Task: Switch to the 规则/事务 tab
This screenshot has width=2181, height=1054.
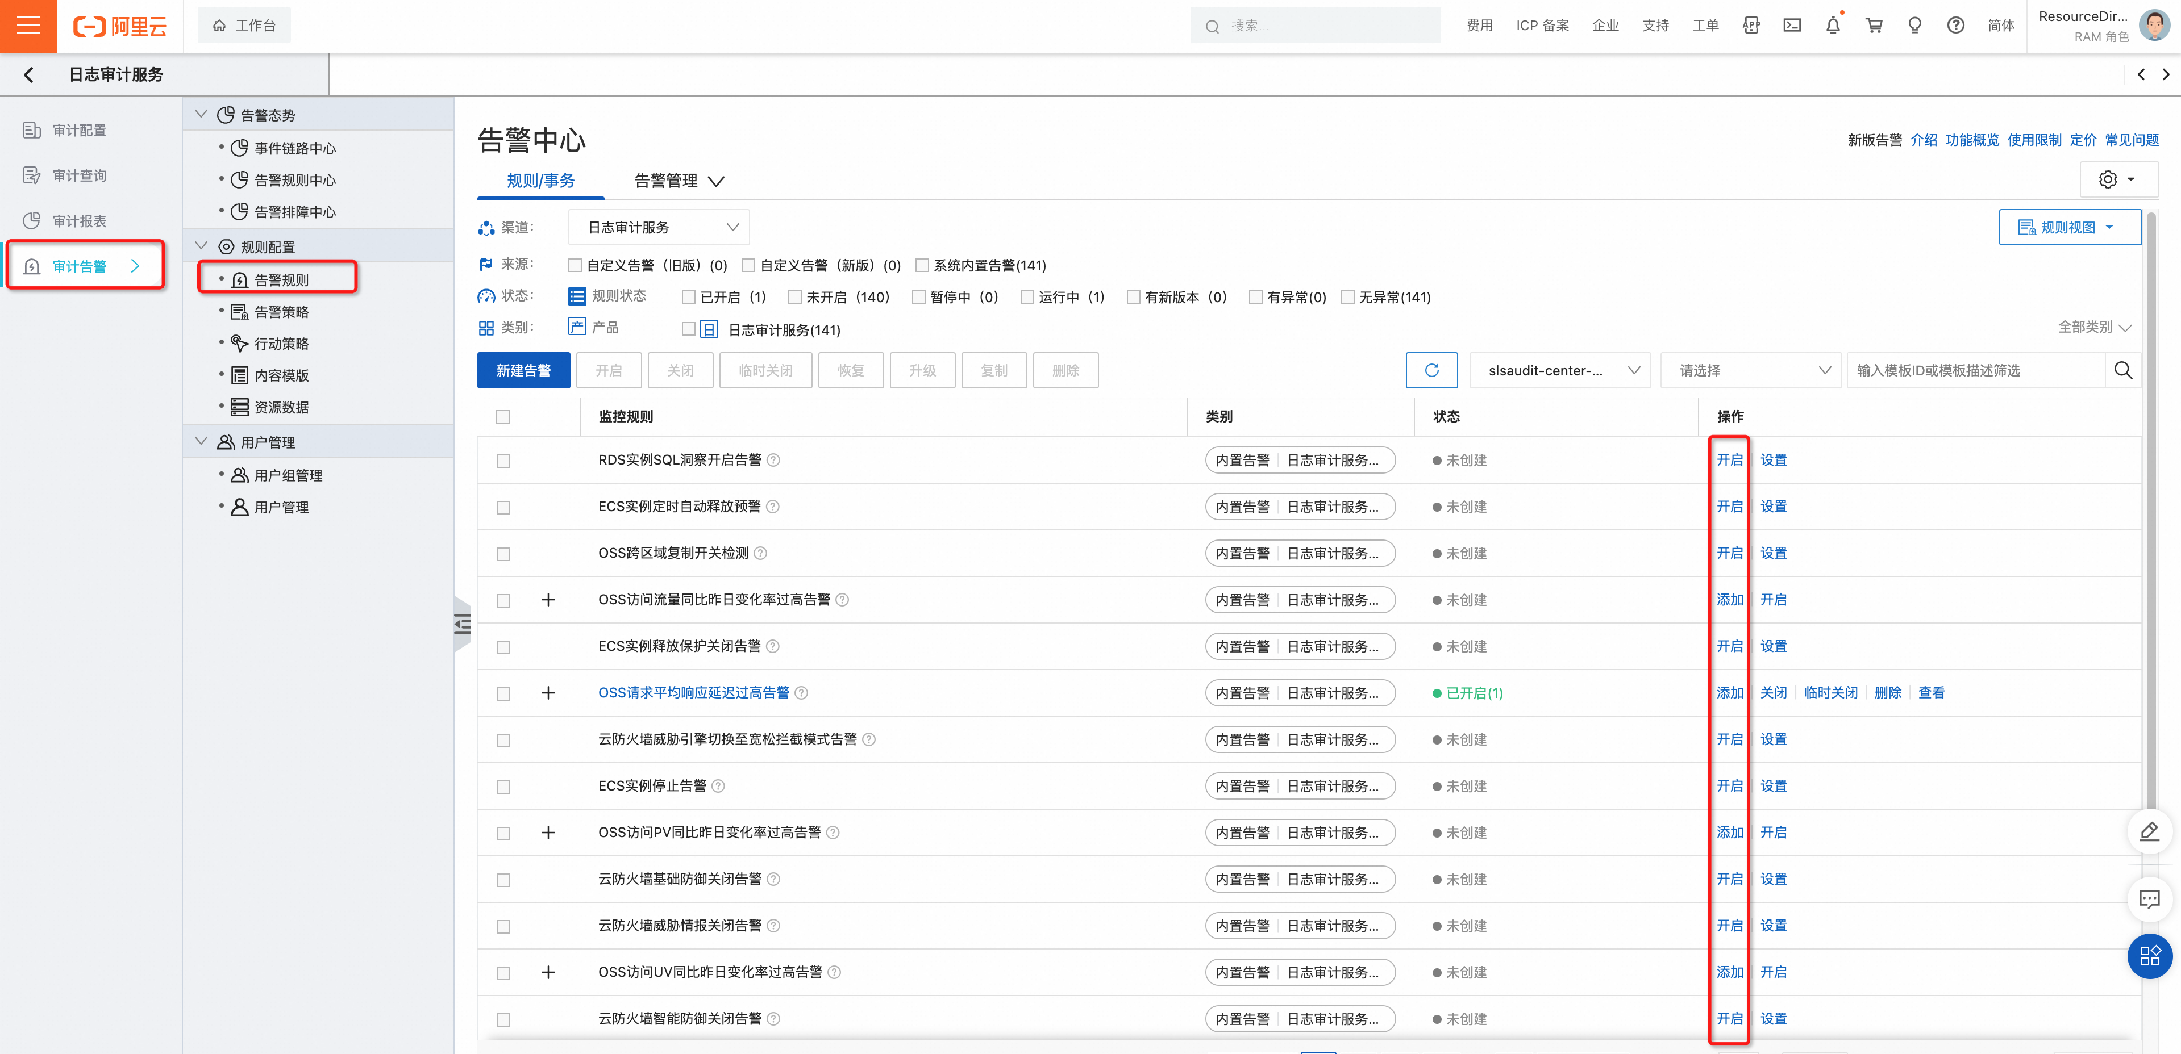Action: pos(540,180)
